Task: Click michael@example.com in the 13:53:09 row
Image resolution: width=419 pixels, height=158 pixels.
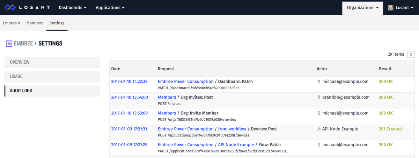Action: [345, 113]
